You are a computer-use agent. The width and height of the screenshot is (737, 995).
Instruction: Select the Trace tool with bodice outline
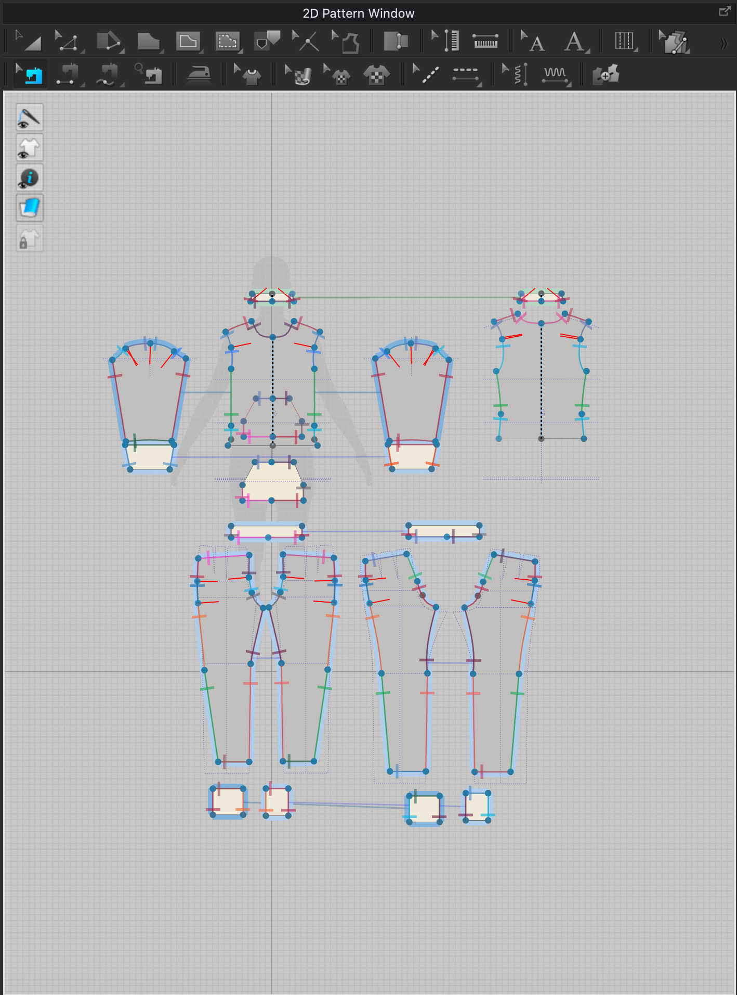coord(346,42)
